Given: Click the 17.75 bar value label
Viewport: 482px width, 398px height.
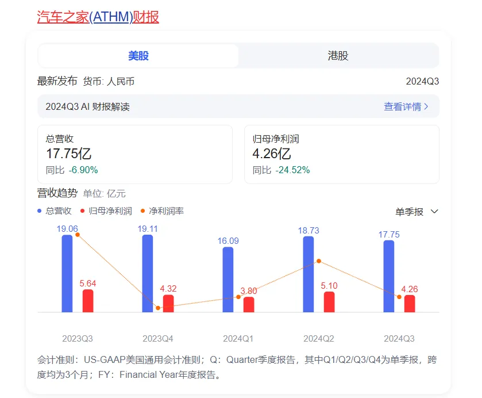Looking at the screenshot, I should (x=389, y=235).
